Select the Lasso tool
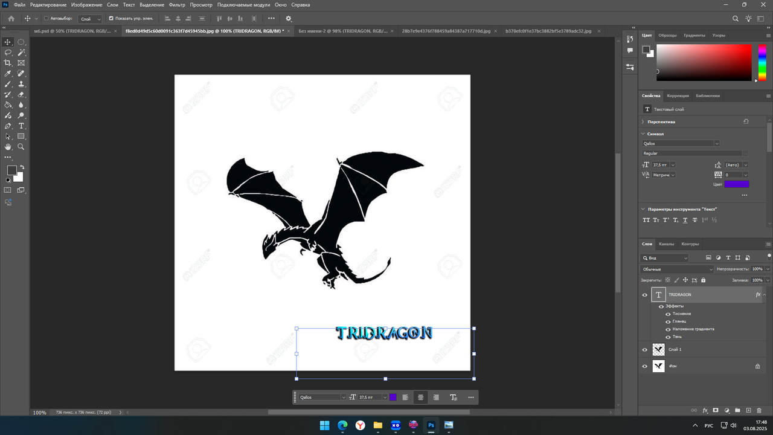 click(x=8, y=53)
